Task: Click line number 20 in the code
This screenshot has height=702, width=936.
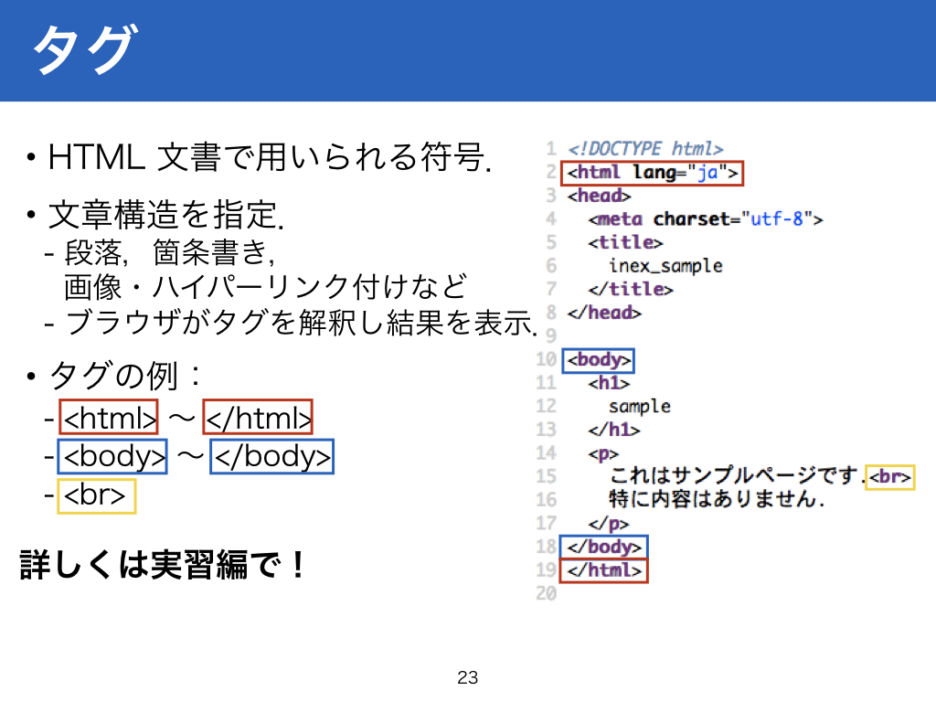Action: tap(547, 593)
